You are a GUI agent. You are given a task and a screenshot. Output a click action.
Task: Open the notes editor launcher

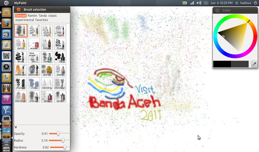(6, 45)
